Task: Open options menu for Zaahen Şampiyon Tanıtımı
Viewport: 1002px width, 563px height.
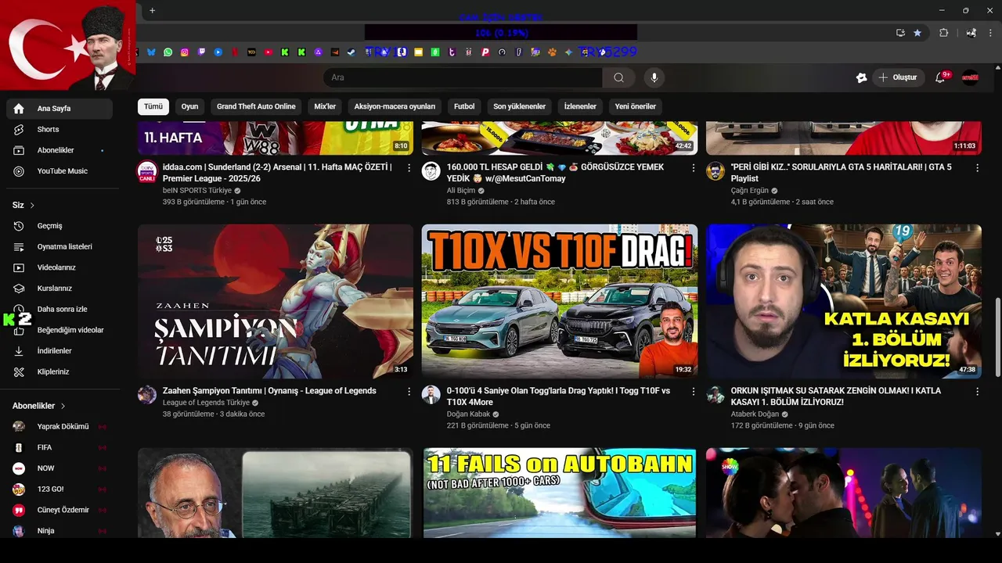Action: pos(409,391)
